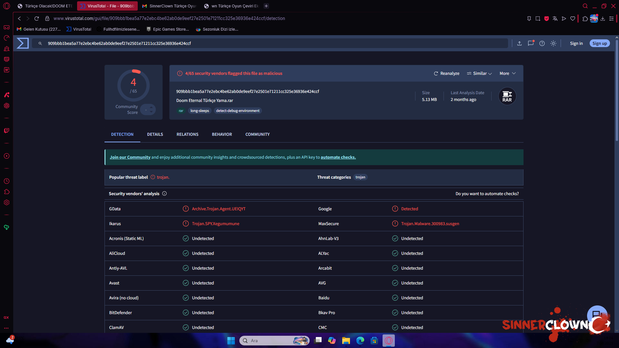Click the VirusTotal logo icon
619x348 pixels.
23,43
